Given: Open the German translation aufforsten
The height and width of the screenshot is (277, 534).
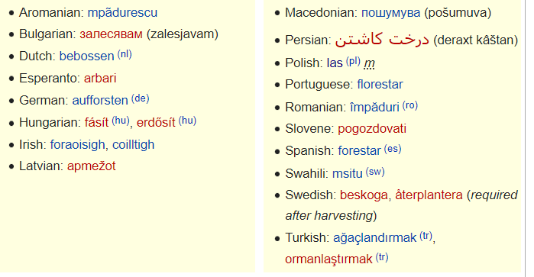Looking at the screenshot, I should tap(100, 101).
